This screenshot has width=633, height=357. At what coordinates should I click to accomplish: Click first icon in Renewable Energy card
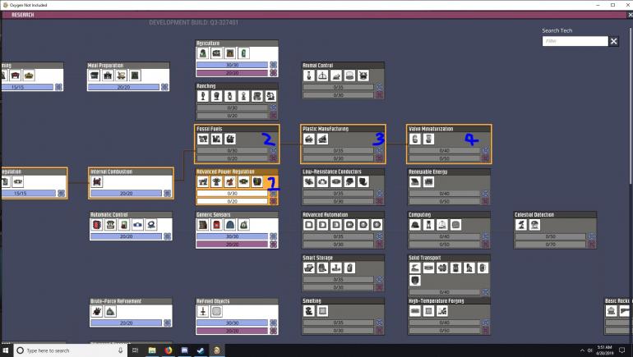(x=415, y=181)
